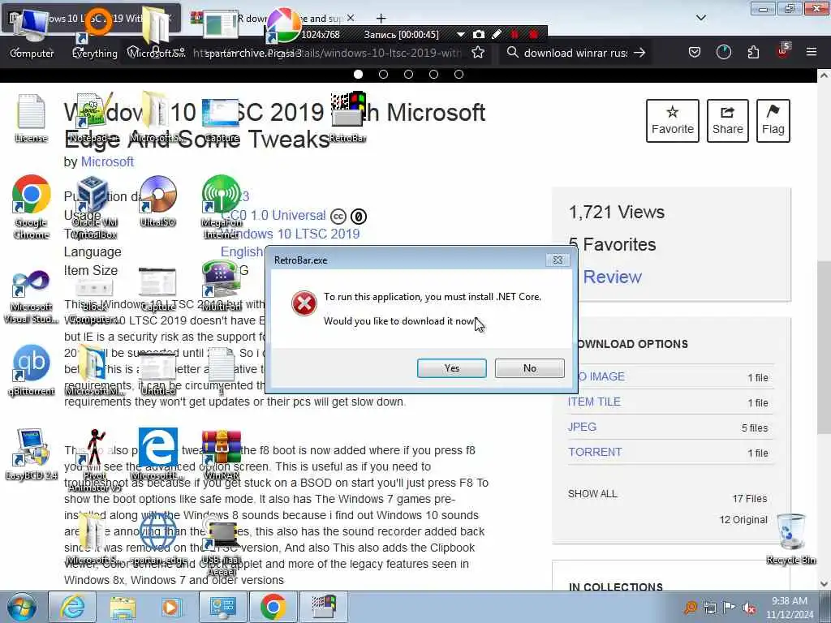Open Windows Explorer from taskbar
Screen dimensions: 831x623
click(123, 607)
